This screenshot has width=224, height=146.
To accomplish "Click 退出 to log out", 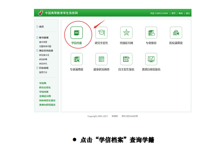I will 188,13.
